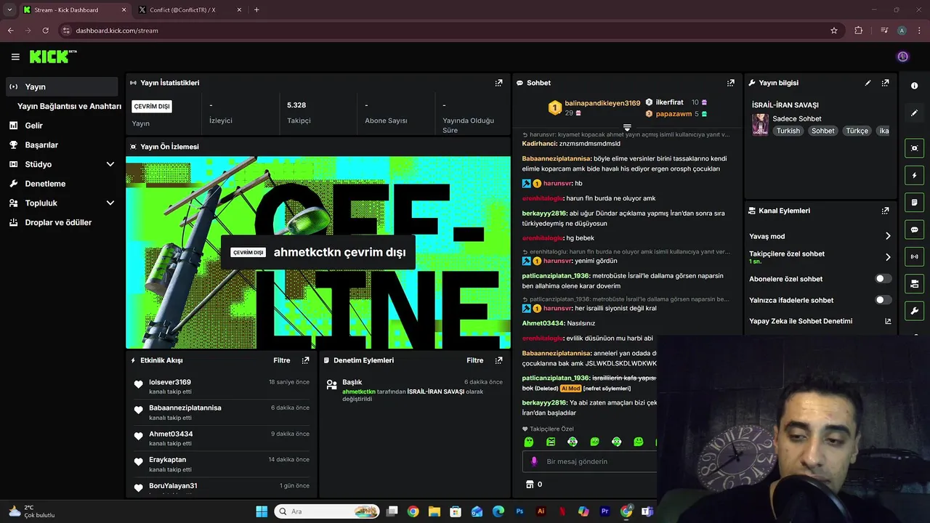
Task: Open Photoshop from the taskbar
Action: tap(519, 511)
